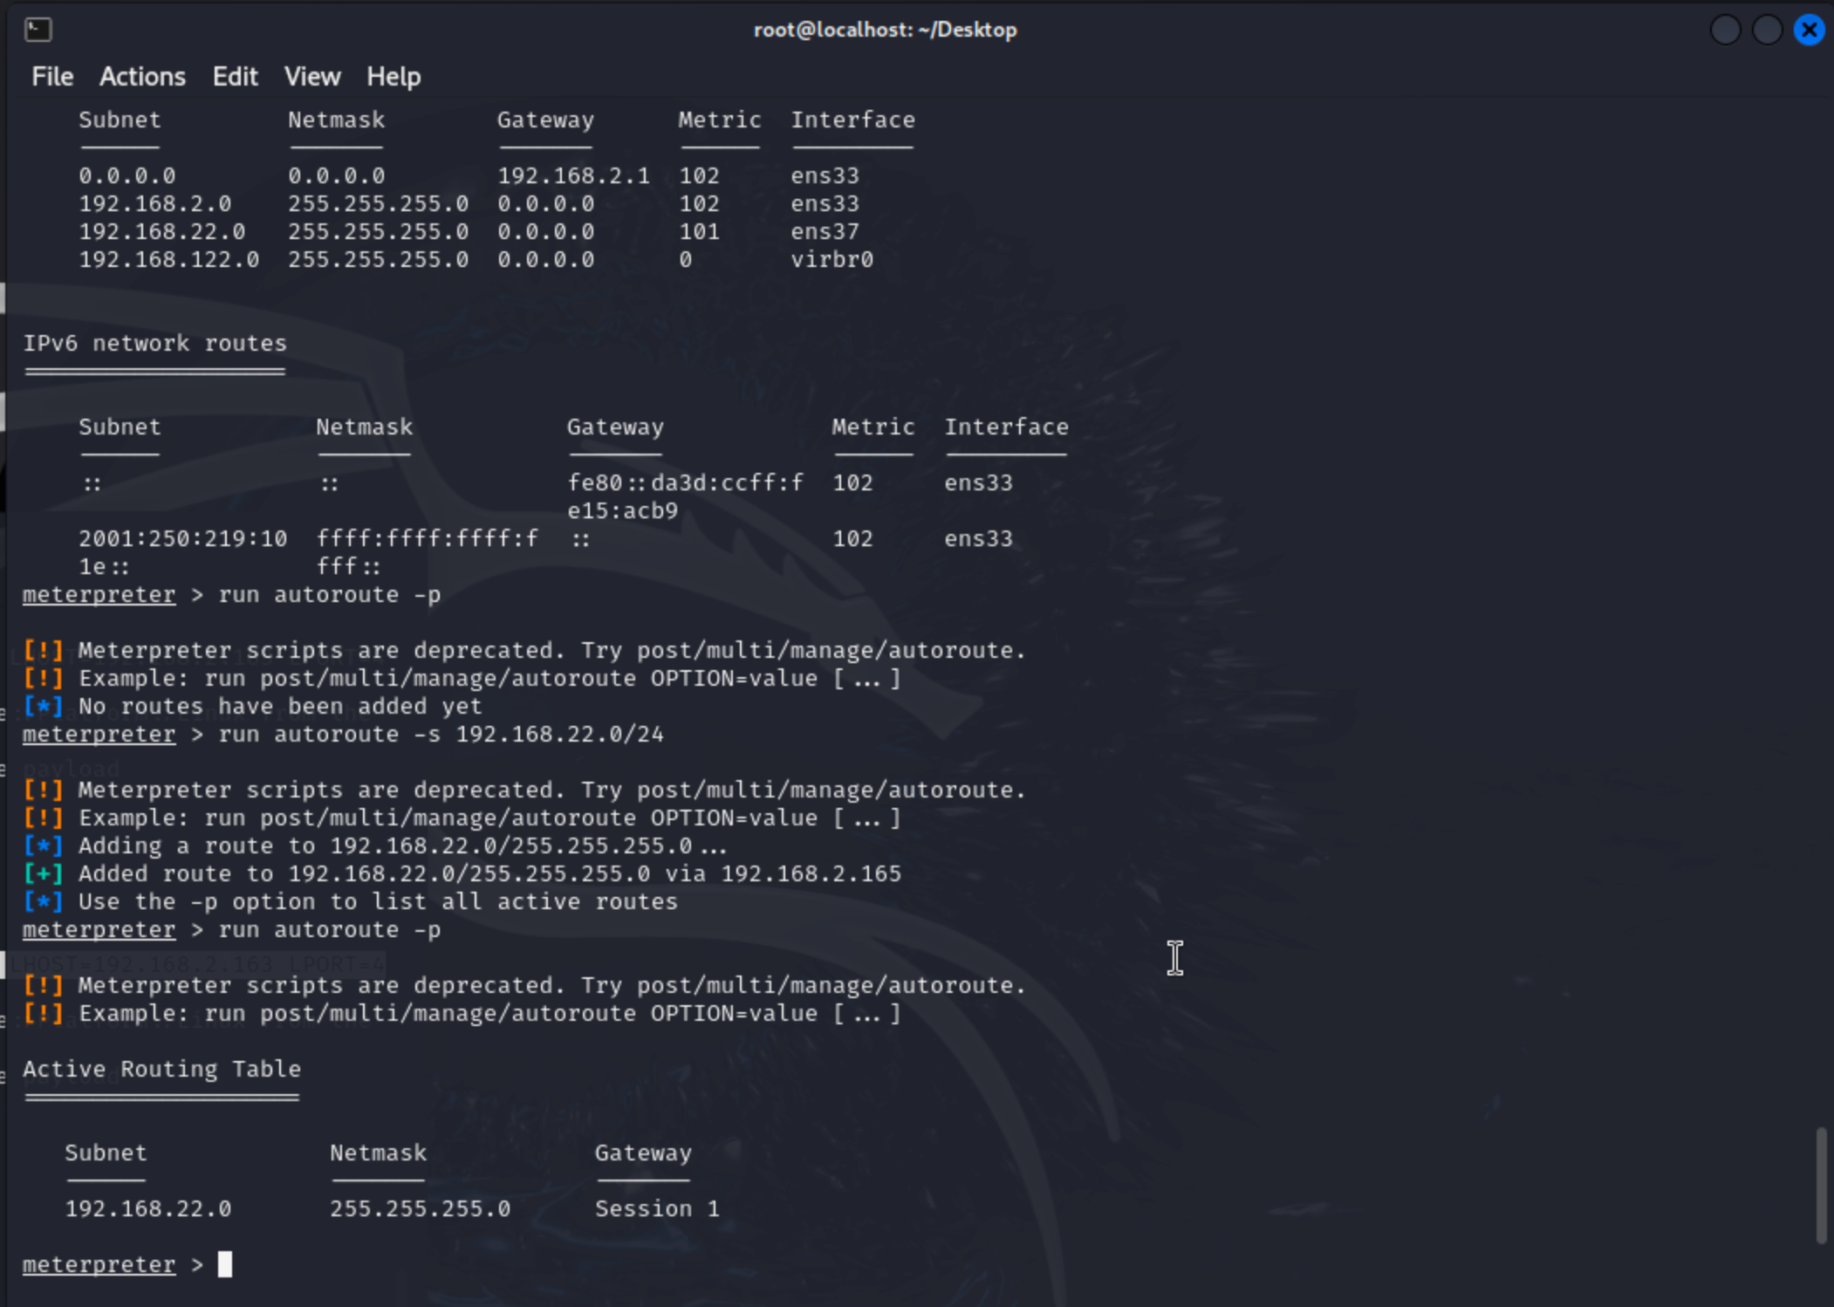This screenshot has width=1834, height=1307.
Task: Click the Active Routing Table heading
Action: pyautogui.click(x=161, y=1069)
